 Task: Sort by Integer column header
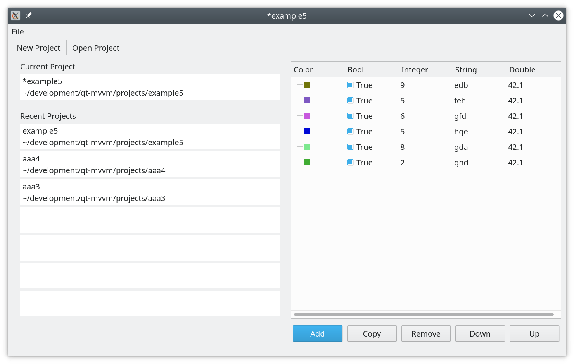click(x=426, y=70)
